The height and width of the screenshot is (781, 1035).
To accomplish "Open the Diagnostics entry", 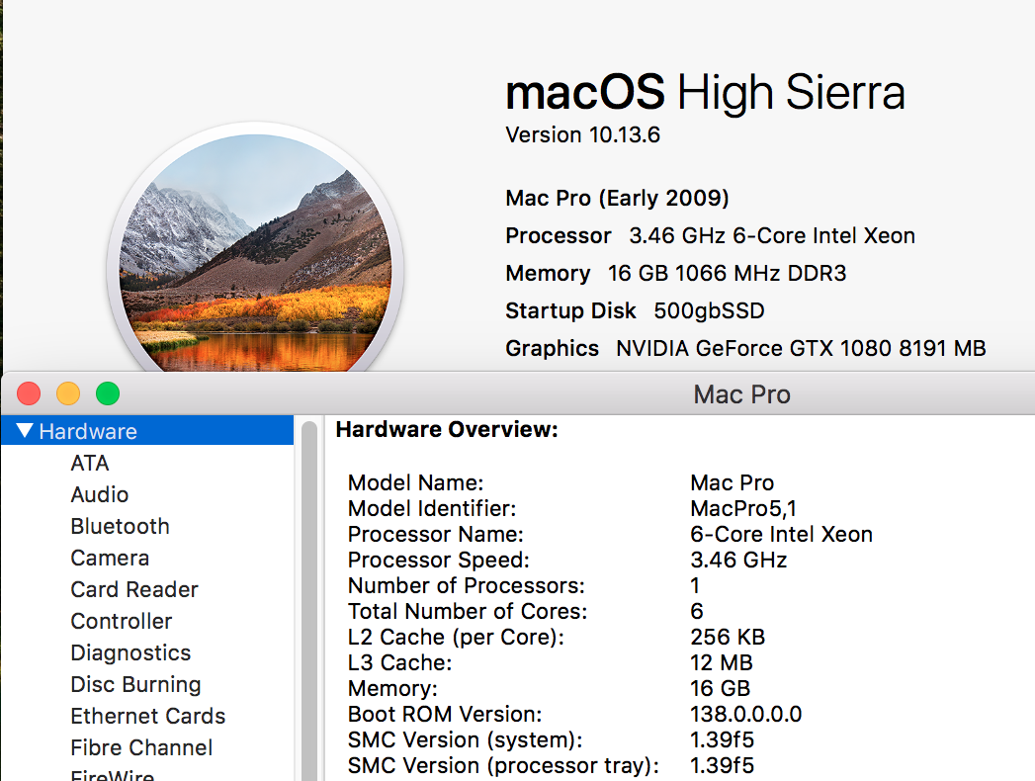I will (x=130, y=652).
